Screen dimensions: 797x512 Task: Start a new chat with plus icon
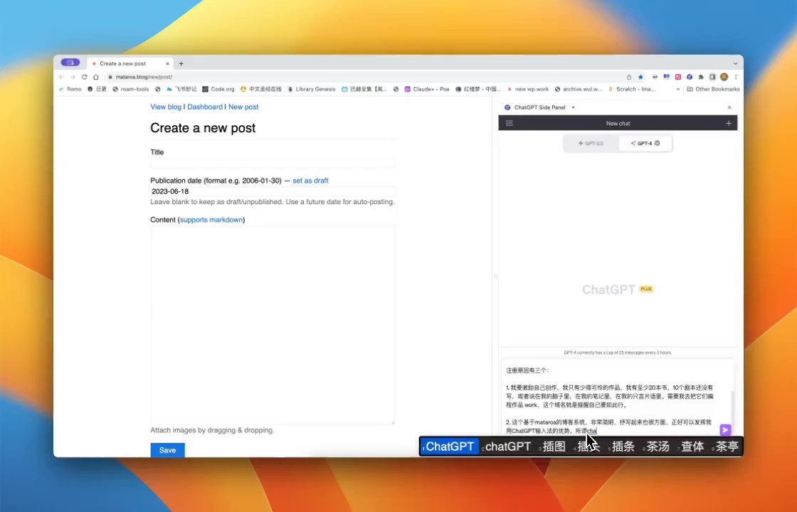[x=729, y=123]
